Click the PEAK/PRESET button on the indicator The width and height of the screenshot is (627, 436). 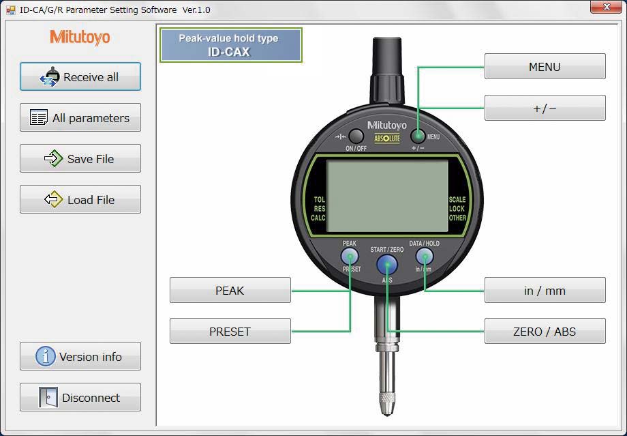[350, 257]
